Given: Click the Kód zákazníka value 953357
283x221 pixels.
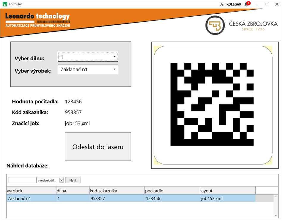Looking at the screenshot, I should 73,112.
